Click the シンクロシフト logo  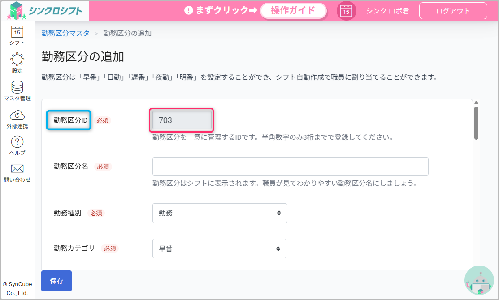45,11
